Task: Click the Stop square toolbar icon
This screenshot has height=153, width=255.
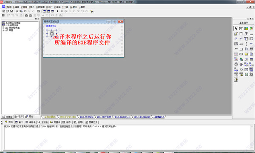Action: 62,11
